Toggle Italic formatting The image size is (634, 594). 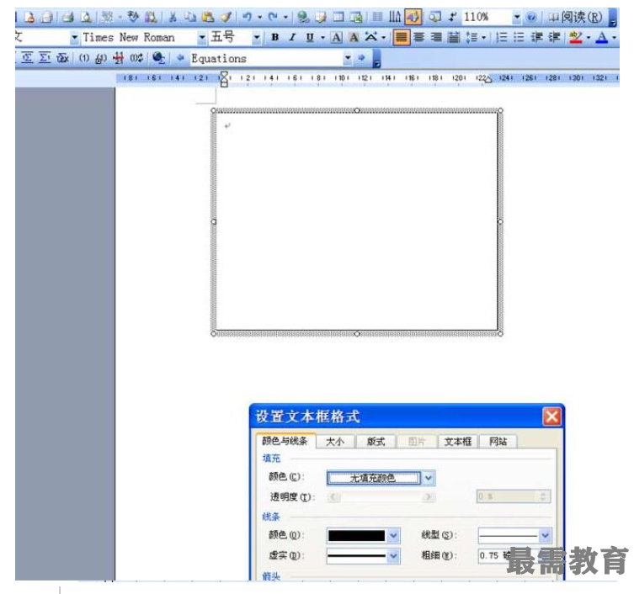pyautogui.click(x=292, y=38)
